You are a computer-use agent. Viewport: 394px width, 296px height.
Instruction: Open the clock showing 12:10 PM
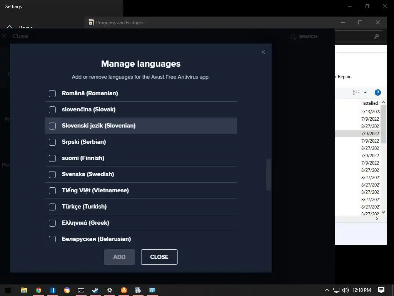click(x=362, y=290)
